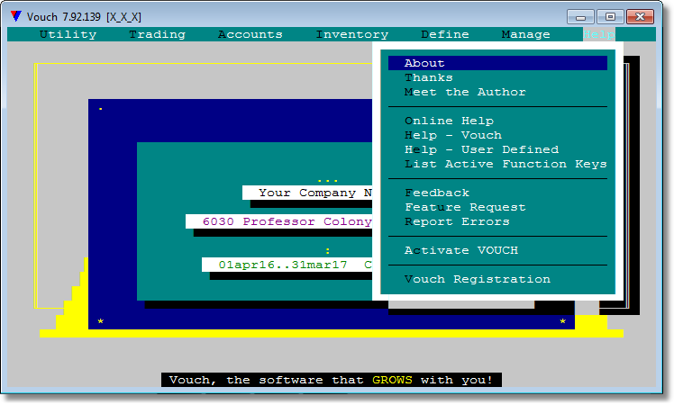
Task: Choose Report Errors entry
Action: (x=497, y=221)
